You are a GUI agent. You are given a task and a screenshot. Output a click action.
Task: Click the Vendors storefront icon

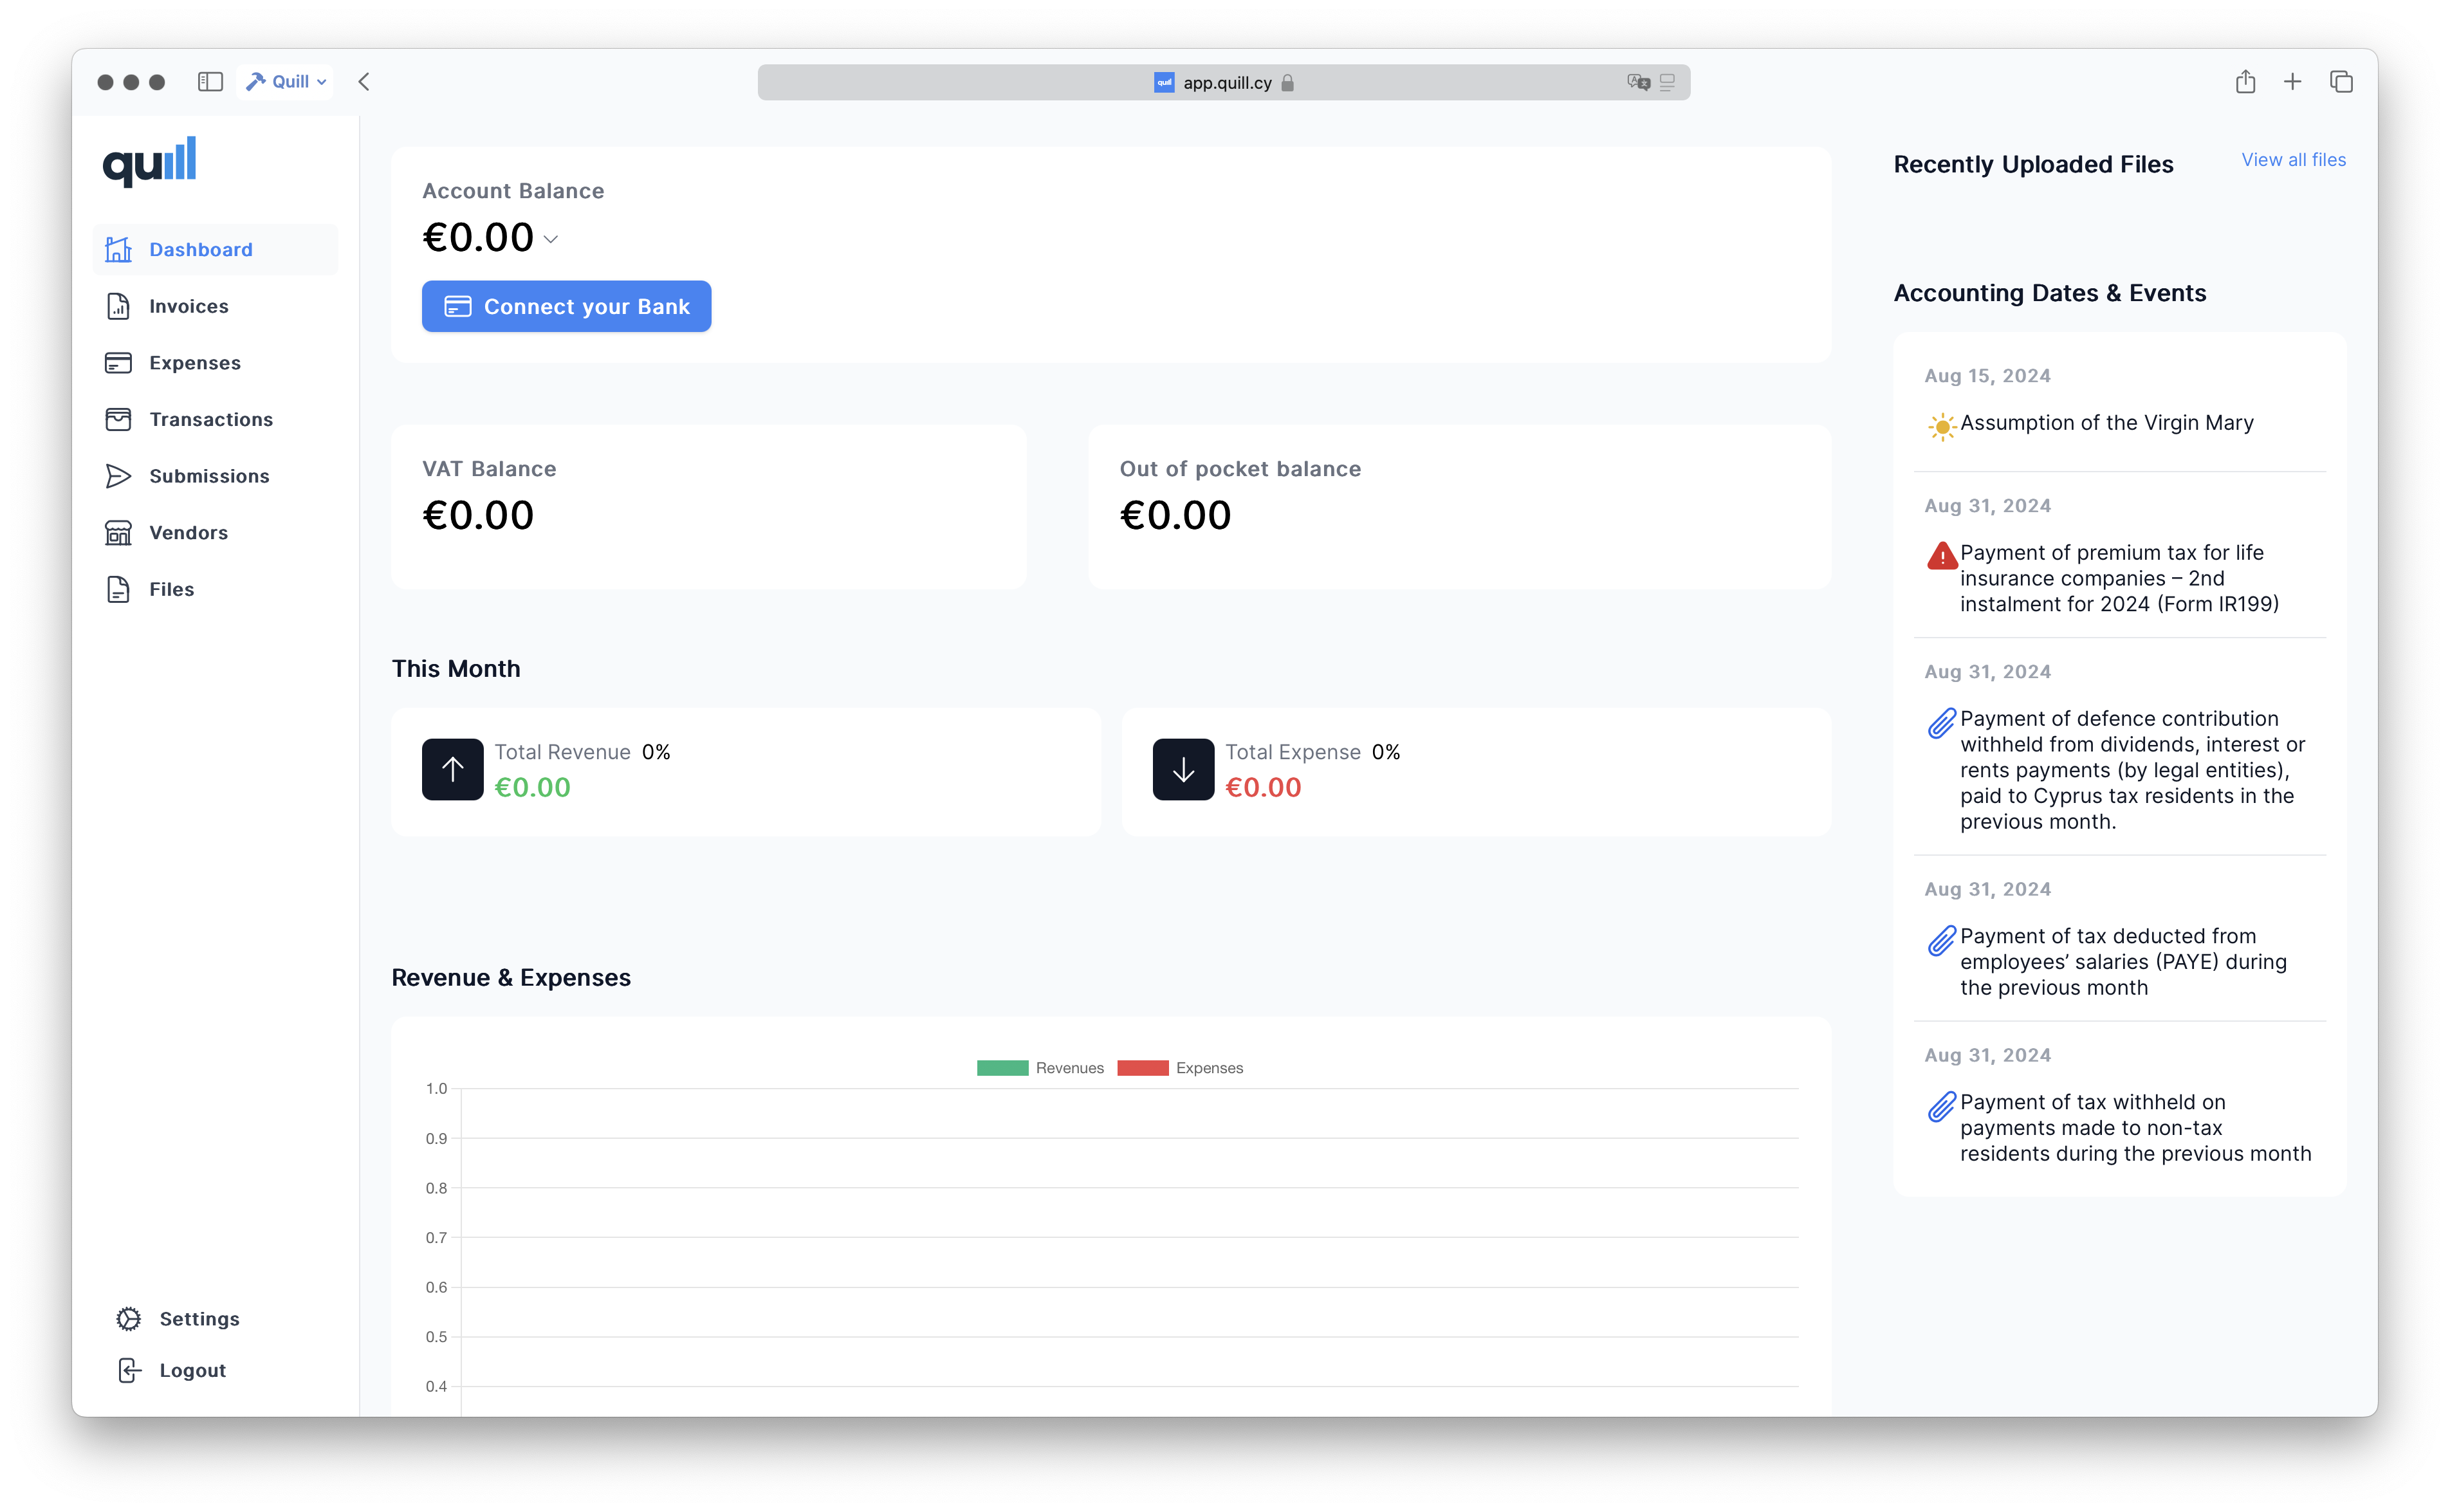pyautogui.click(x=118, y=533)
